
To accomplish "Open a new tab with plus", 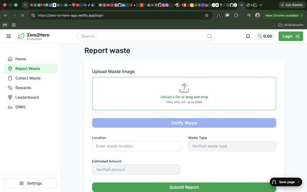I will point(261,5).
